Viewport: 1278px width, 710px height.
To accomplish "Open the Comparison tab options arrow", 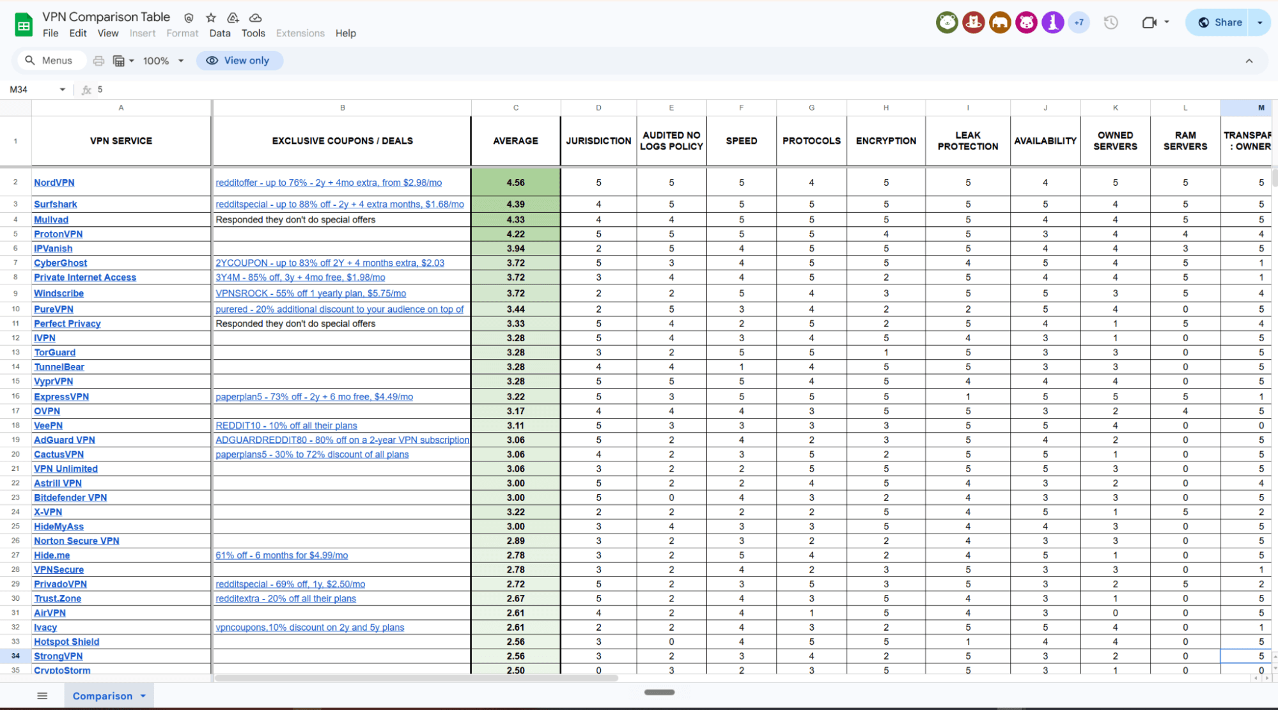I will (x=143, y=696).
